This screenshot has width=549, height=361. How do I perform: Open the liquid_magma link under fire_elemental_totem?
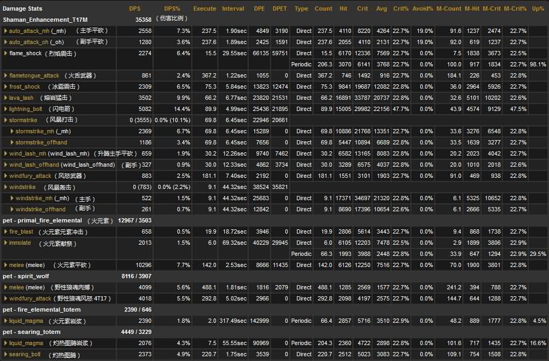pos(26,321)
